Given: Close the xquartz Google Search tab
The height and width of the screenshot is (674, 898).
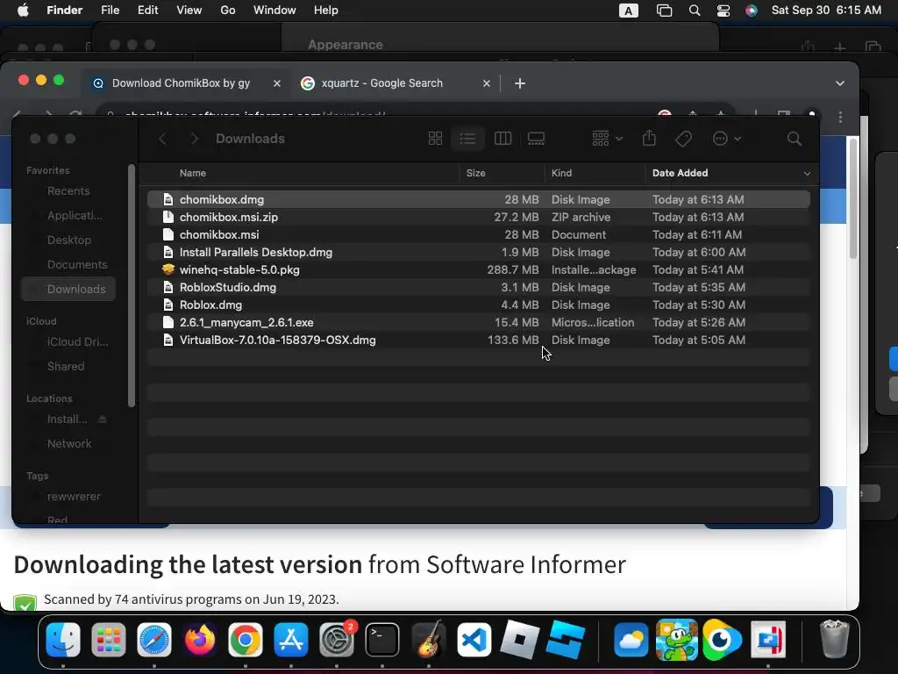Looking at the screenshot, I should [x=486, y=83].
